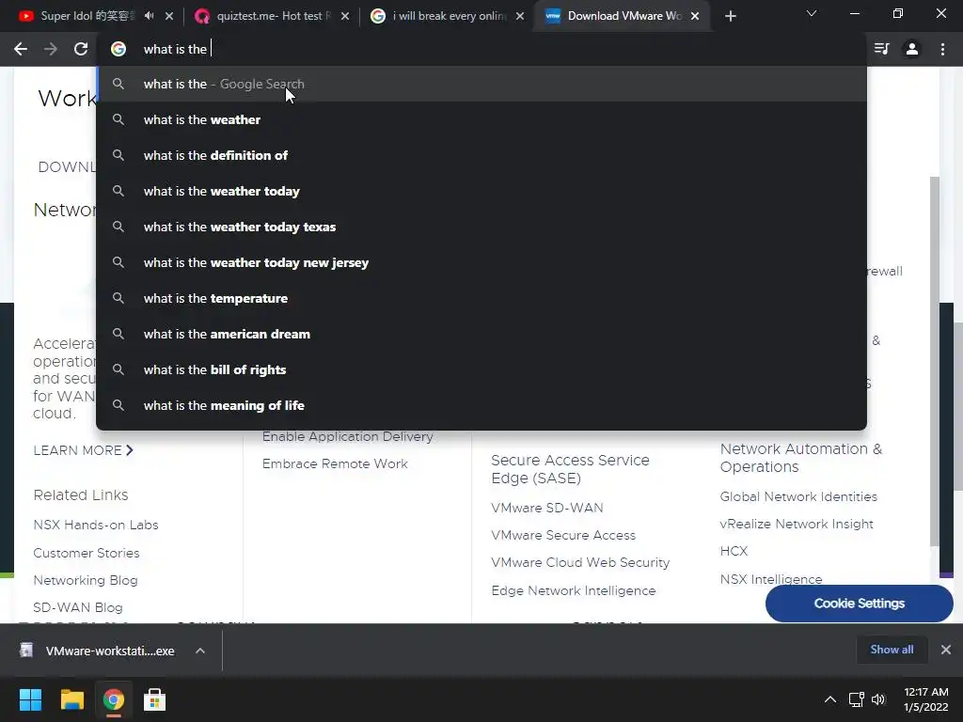This screenshot has height=722, width=963.
Task: Open the tab search down arrow
Action: (x=812, y=13)
